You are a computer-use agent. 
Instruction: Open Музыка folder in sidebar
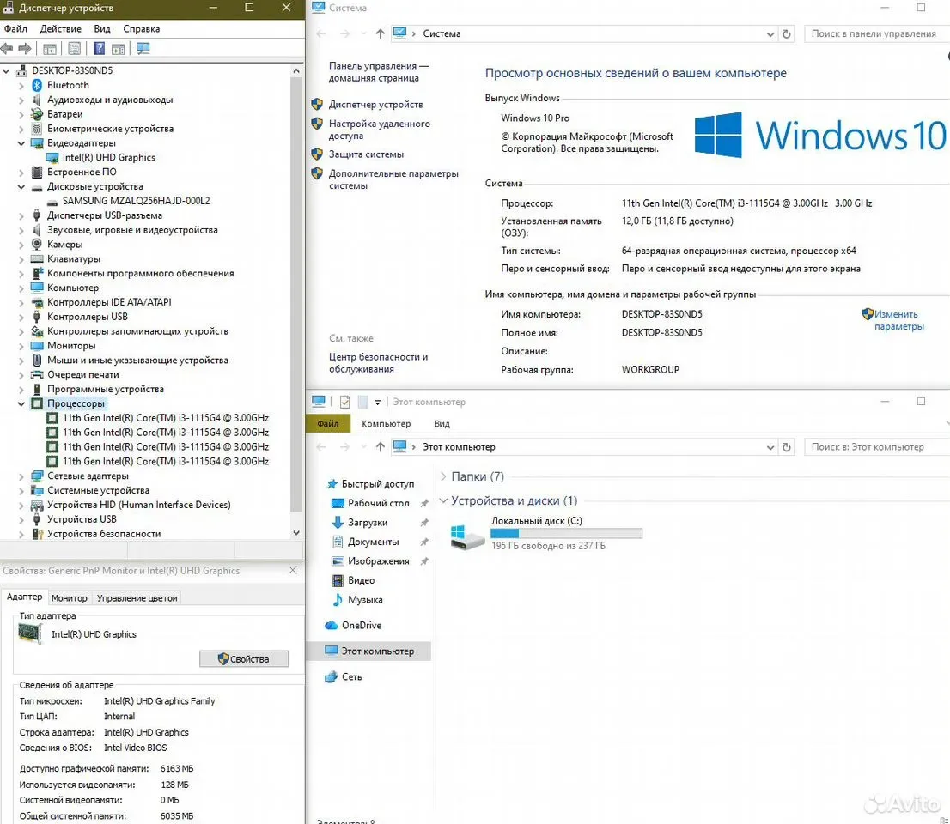(365, 600)
